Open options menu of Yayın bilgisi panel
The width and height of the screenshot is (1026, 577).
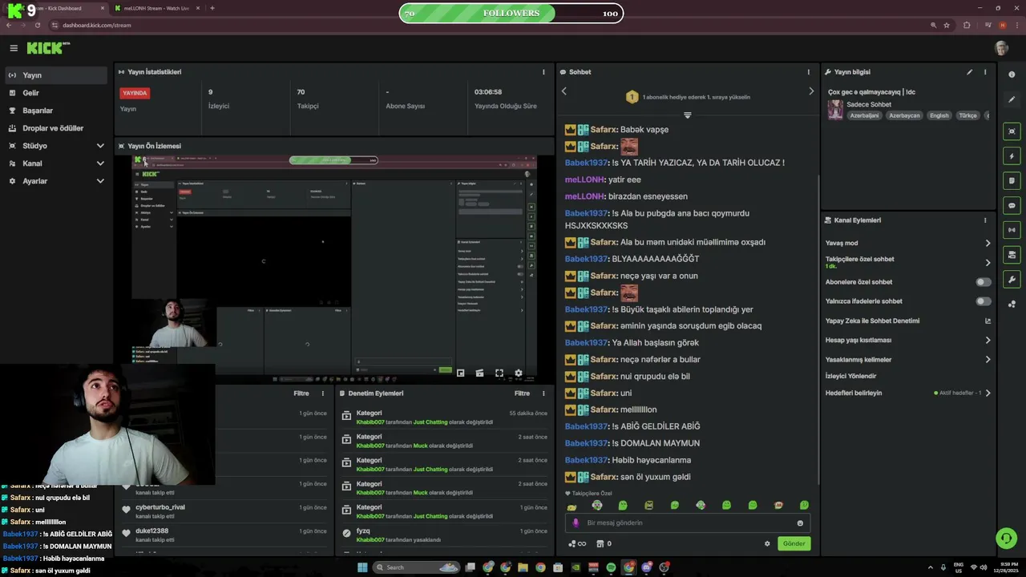[985, 72]
